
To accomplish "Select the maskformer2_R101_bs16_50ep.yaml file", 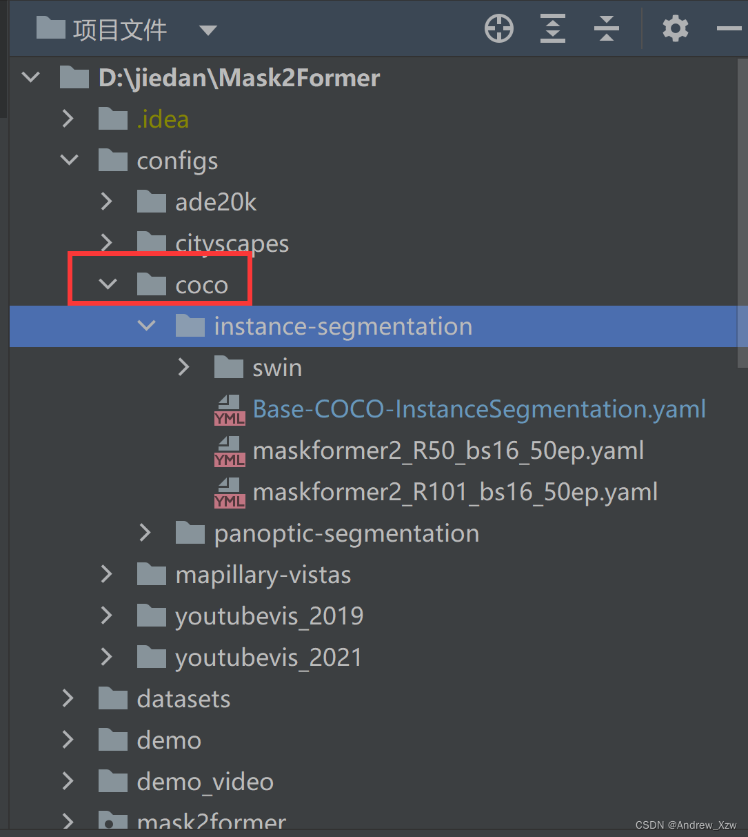I will tap(454, 491).
